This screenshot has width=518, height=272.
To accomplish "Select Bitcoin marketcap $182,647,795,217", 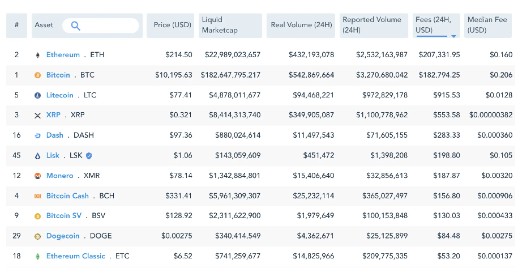I will [230, 75].
